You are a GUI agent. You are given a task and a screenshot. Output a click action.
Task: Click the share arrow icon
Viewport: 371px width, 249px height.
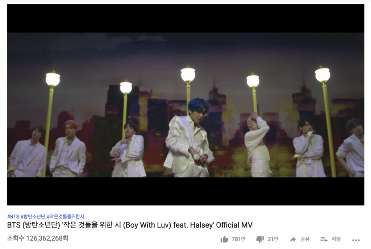(293, 240)
